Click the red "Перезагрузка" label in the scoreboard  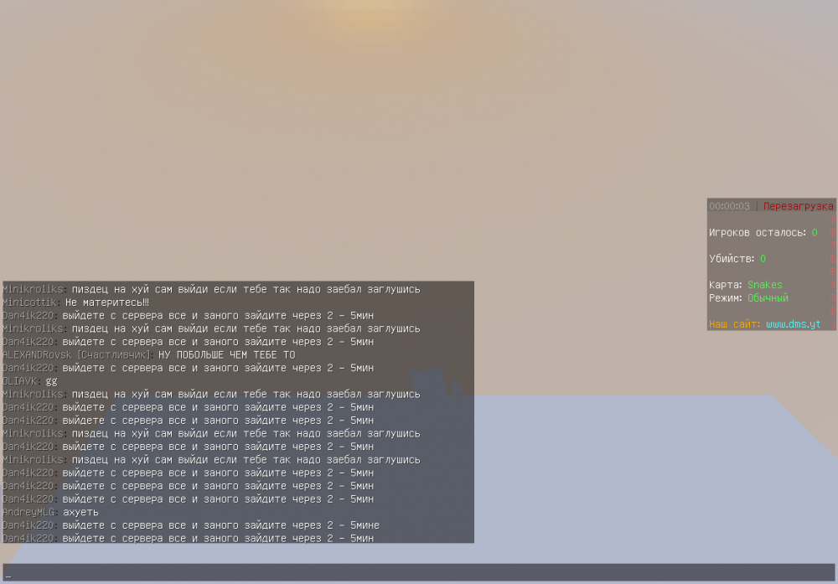click(x=798, y=206)
